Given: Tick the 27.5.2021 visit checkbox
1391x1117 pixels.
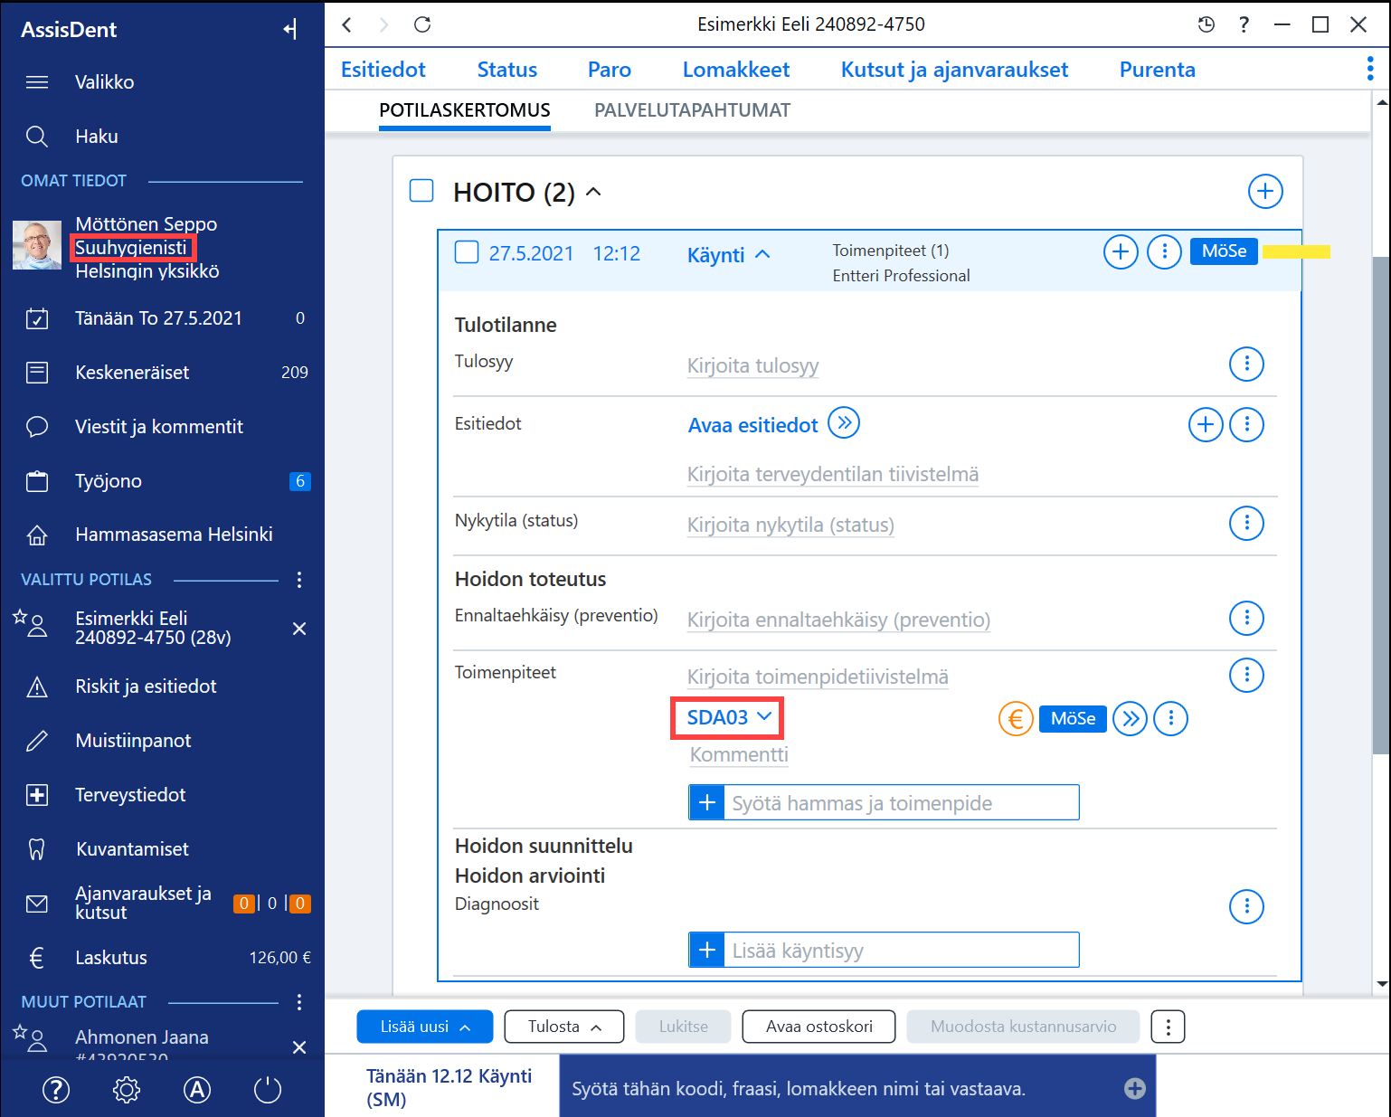Looking at the screenshot, I should (x=467, y=252).
